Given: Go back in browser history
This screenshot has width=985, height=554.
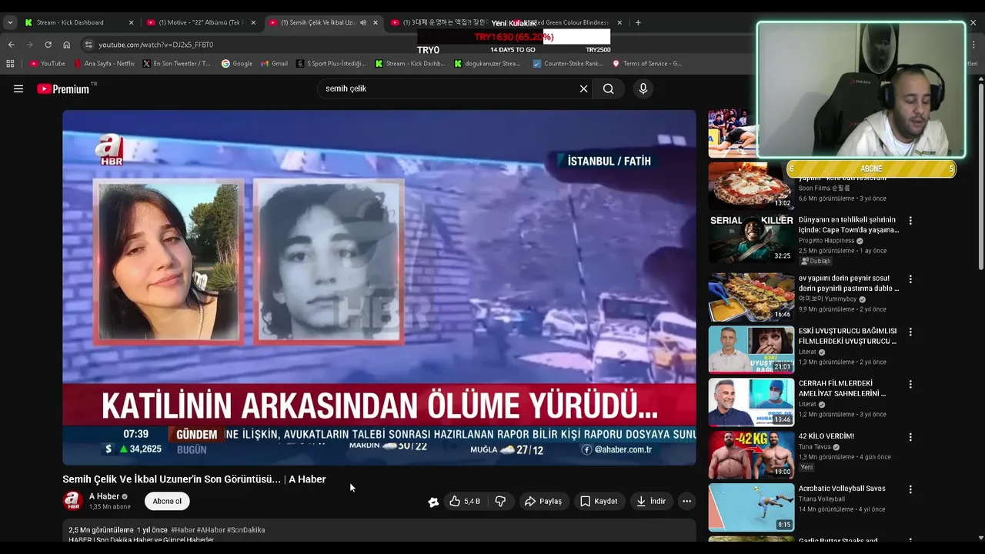Looking at the screenshot, I should point(11,45).
